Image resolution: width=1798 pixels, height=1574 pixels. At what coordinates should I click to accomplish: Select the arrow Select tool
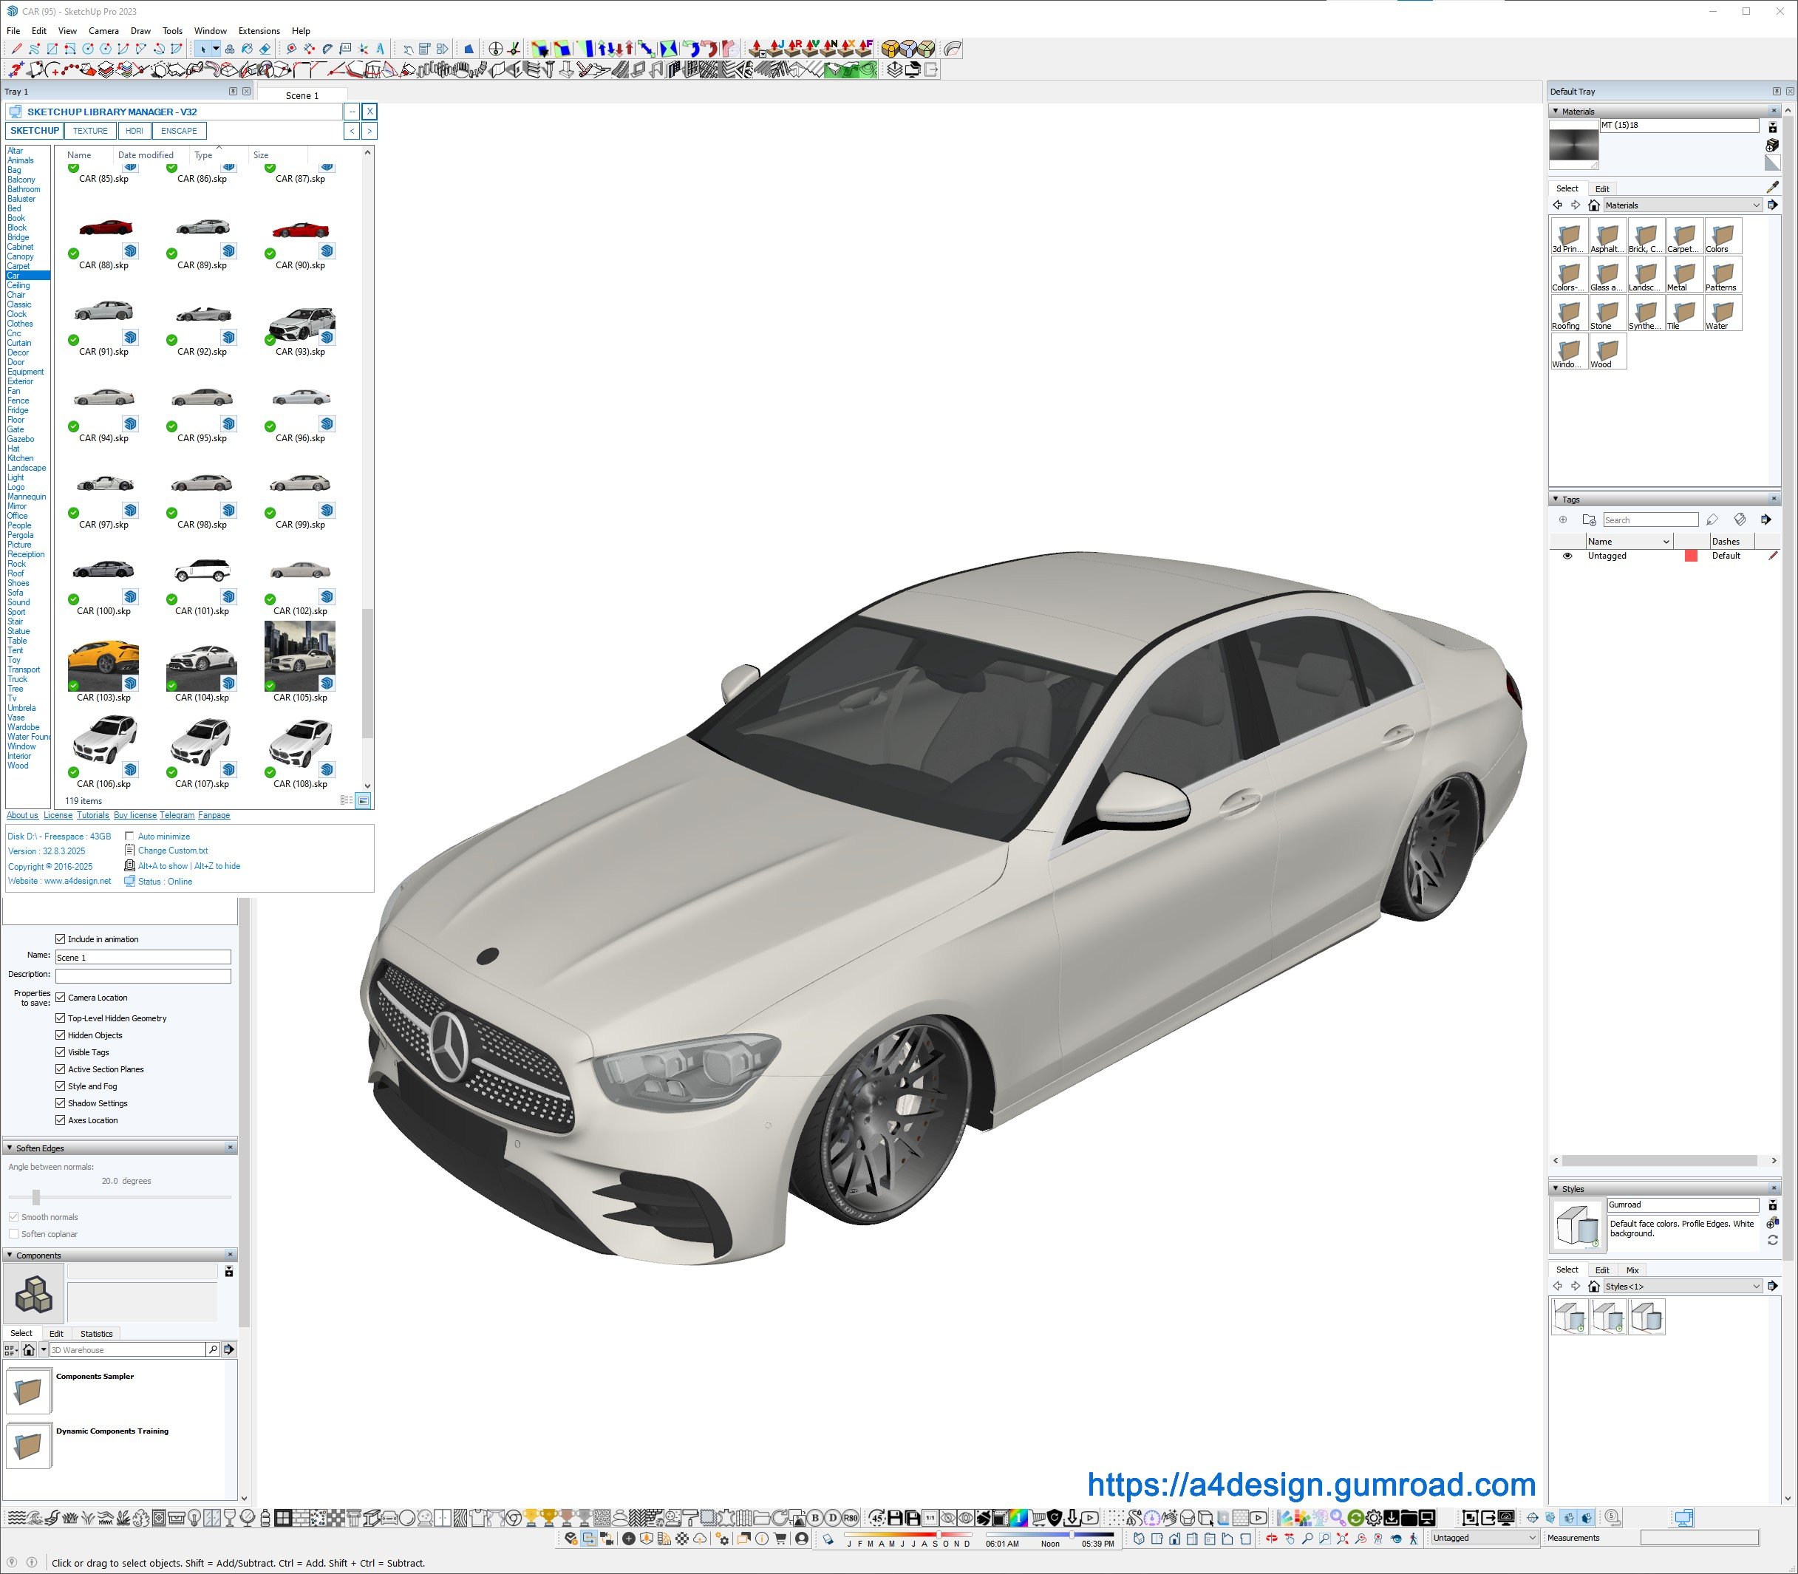[x=203, y=50]
